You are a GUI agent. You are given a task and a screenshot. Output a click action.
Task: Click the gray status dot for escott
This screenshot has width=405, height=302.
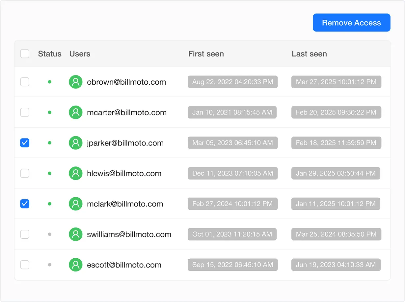(49, 265)
